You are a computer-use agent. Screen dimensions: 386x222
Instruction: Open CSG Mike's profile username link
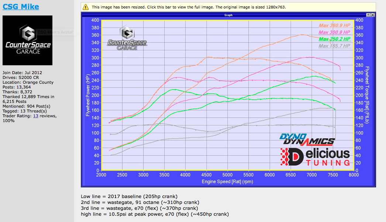21,7
